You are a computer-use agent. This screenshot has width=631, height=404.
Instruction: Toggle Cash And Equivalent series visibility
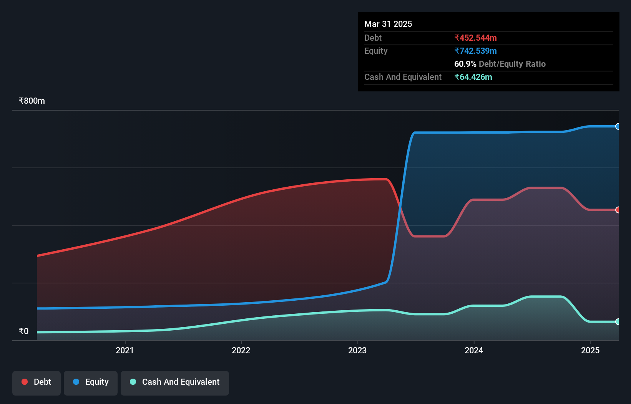tap(174, 383)
